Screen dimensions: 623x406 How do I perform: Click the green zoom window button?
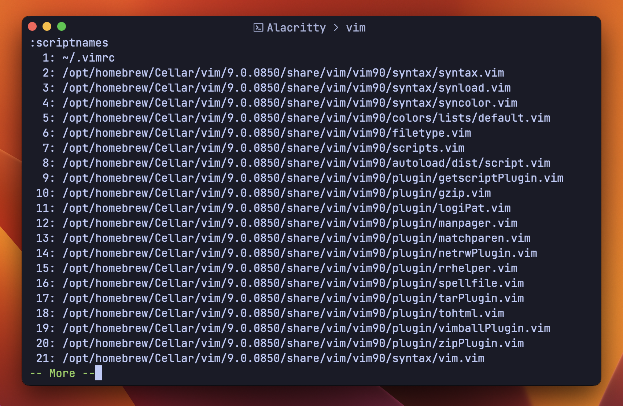(62, 26)
